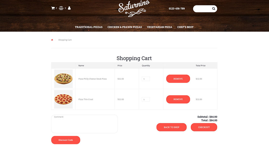Expand the Traditional Pizzas menu
Screen dimensions: 269x145
coord(89,27)
